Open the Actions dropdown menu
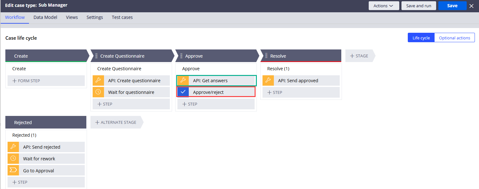The width and height of the screenshot is (479, 189). pyautogui.click(x=384, y=6)
